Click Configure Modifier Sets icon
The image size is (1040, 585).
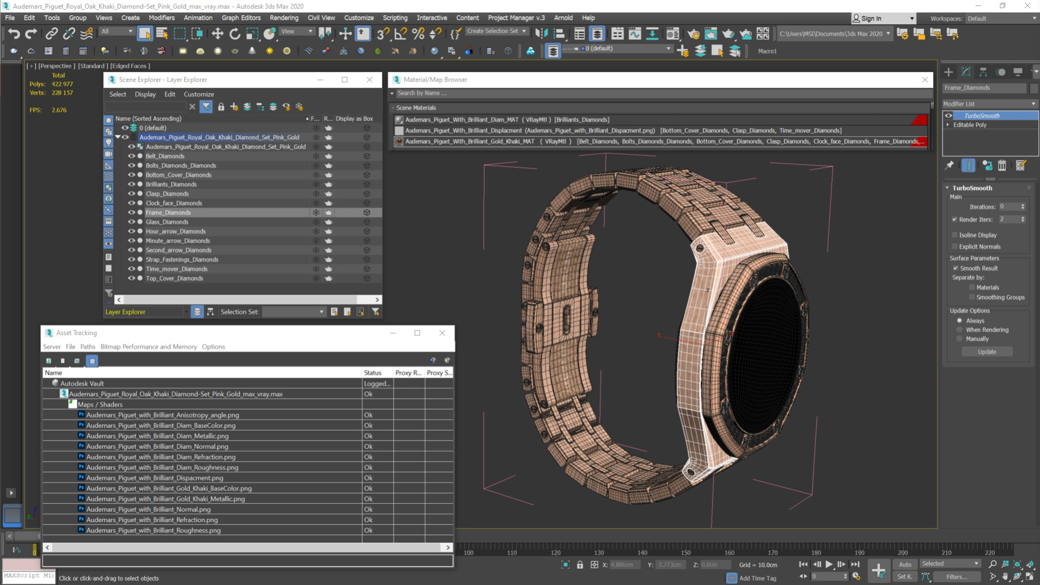(1021, 165)
